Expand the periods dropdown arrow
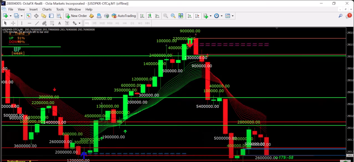 (222, 16)
